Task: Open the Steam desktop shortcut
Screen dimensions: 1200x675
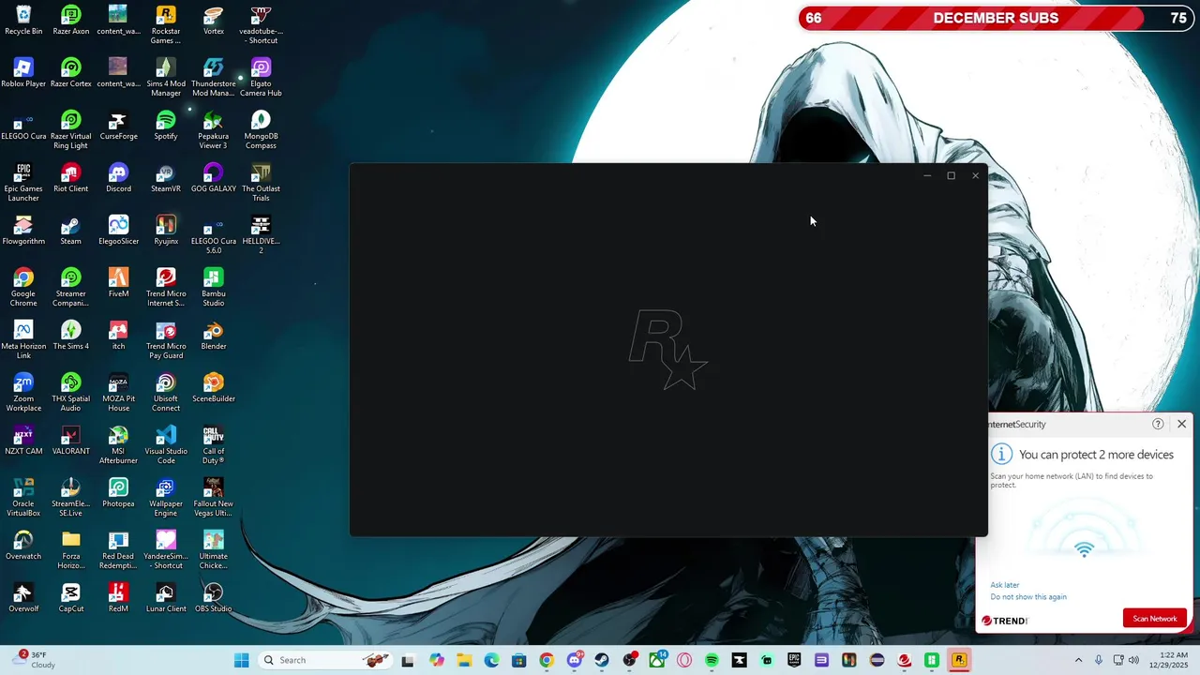Action: click(x=70, y=230)
